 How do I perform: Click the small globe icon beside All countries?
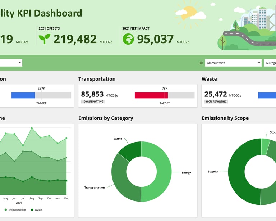201,63
